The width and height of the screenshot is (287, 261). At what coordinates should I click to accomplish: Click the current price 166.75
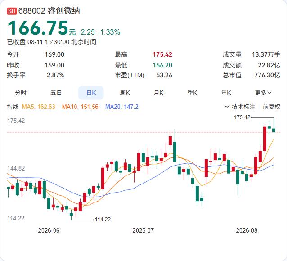click(x=38, y=28)
